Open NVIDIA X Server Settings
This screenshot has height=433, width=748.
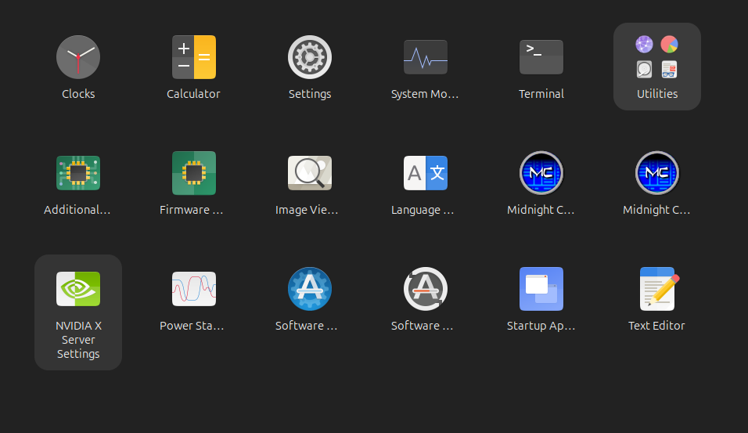click(x=78, y=290)
